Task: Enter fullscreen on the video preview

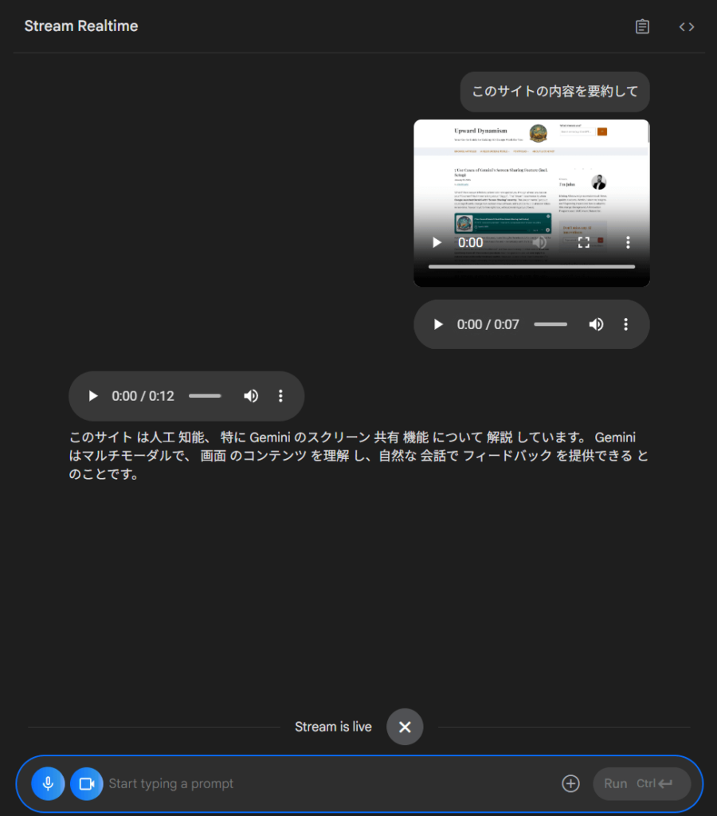Action: tap(583, 242)
